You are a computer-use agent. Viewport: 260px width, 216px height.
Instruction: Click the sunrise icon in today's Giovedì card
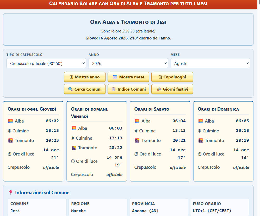10,121
